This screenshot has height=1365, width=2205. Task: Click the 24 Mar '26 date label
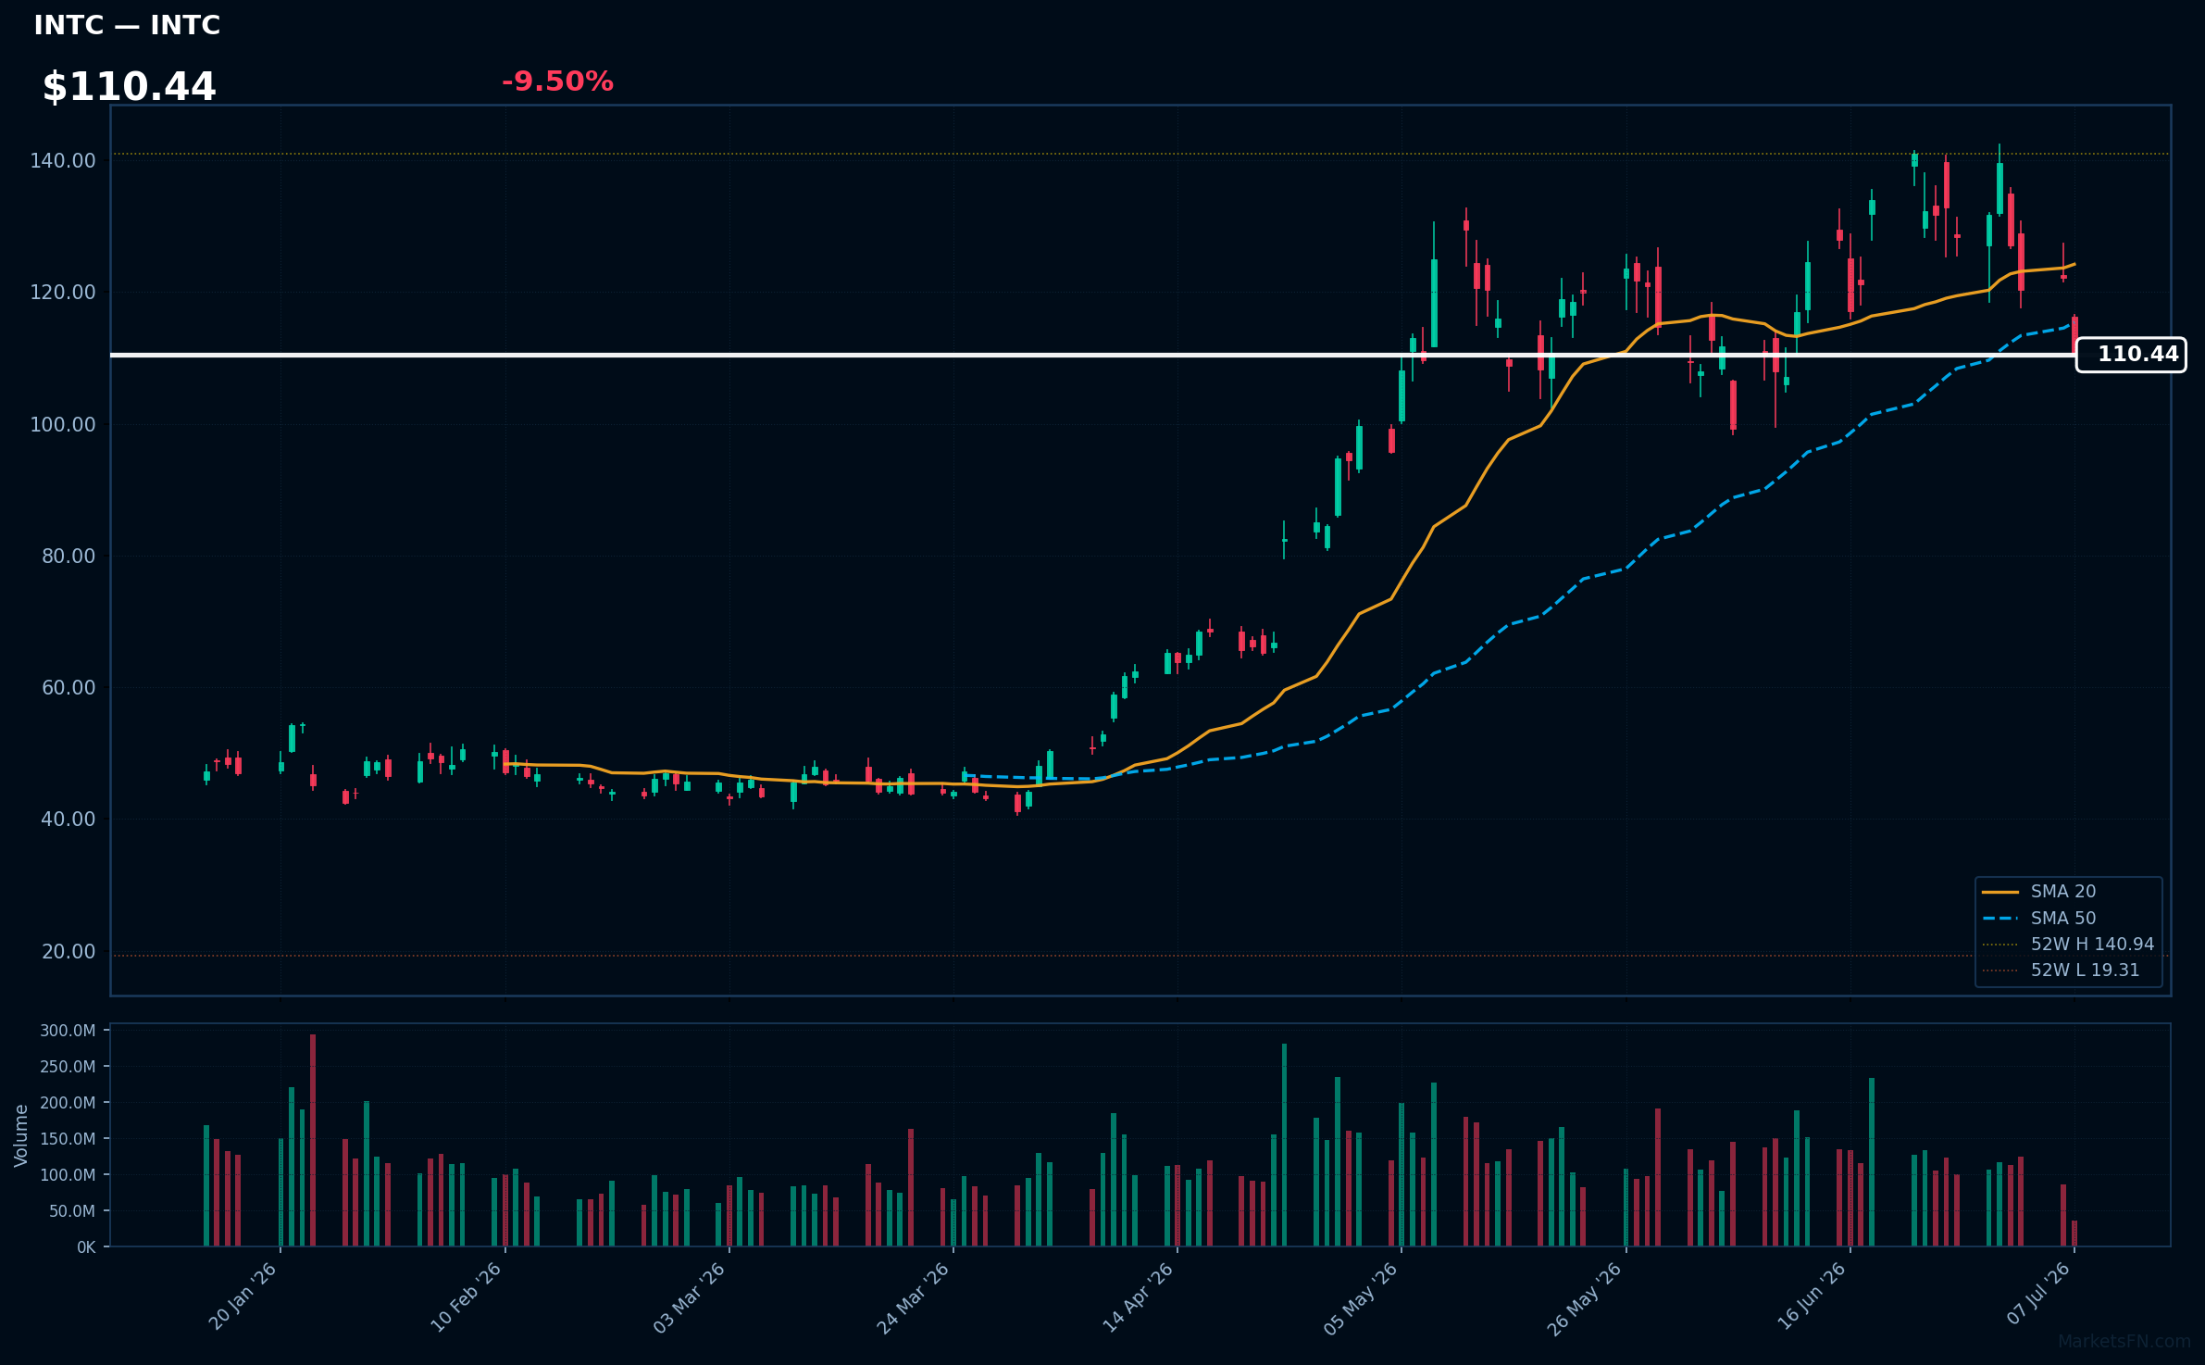click(x=914, y=1297)
